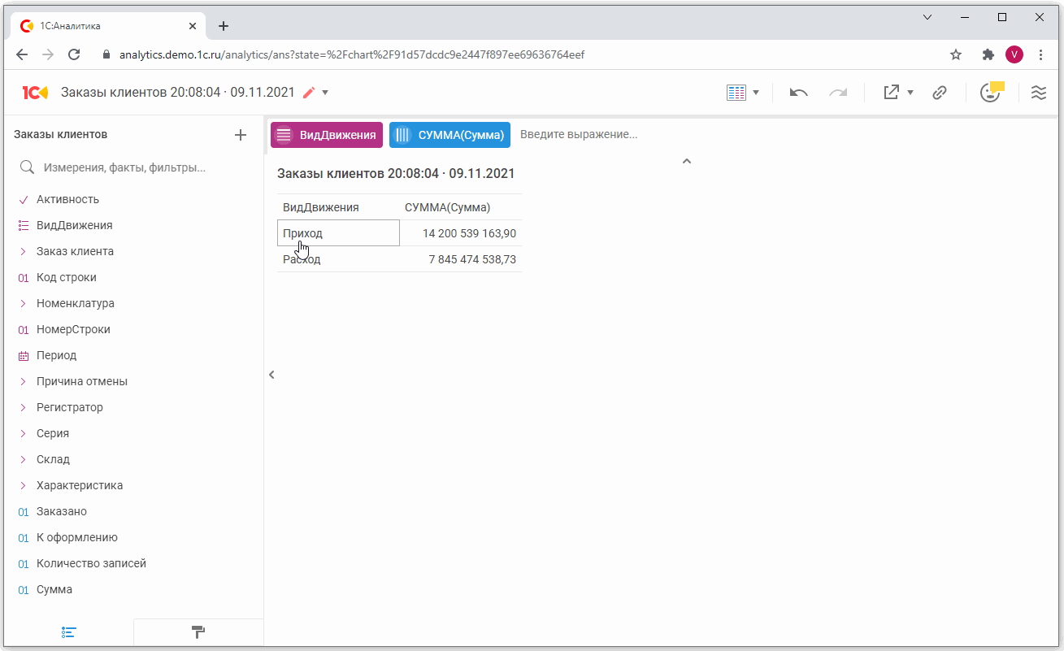Open the feedback smiley icon
Image resolution: width=1064 pixels, height=651 pixels.
[x=990, y=92]
